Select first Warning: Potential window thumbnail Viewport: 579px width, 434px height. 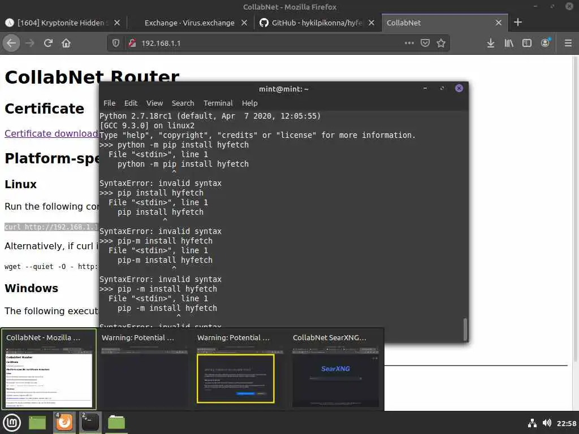pyautogui.click(x=144, y=370)
